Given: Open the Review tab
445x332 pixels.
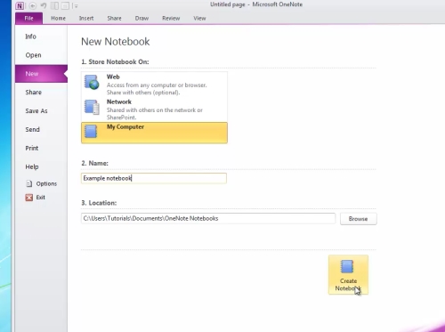Looking at the screenshot, I should [x=171, y=19].
